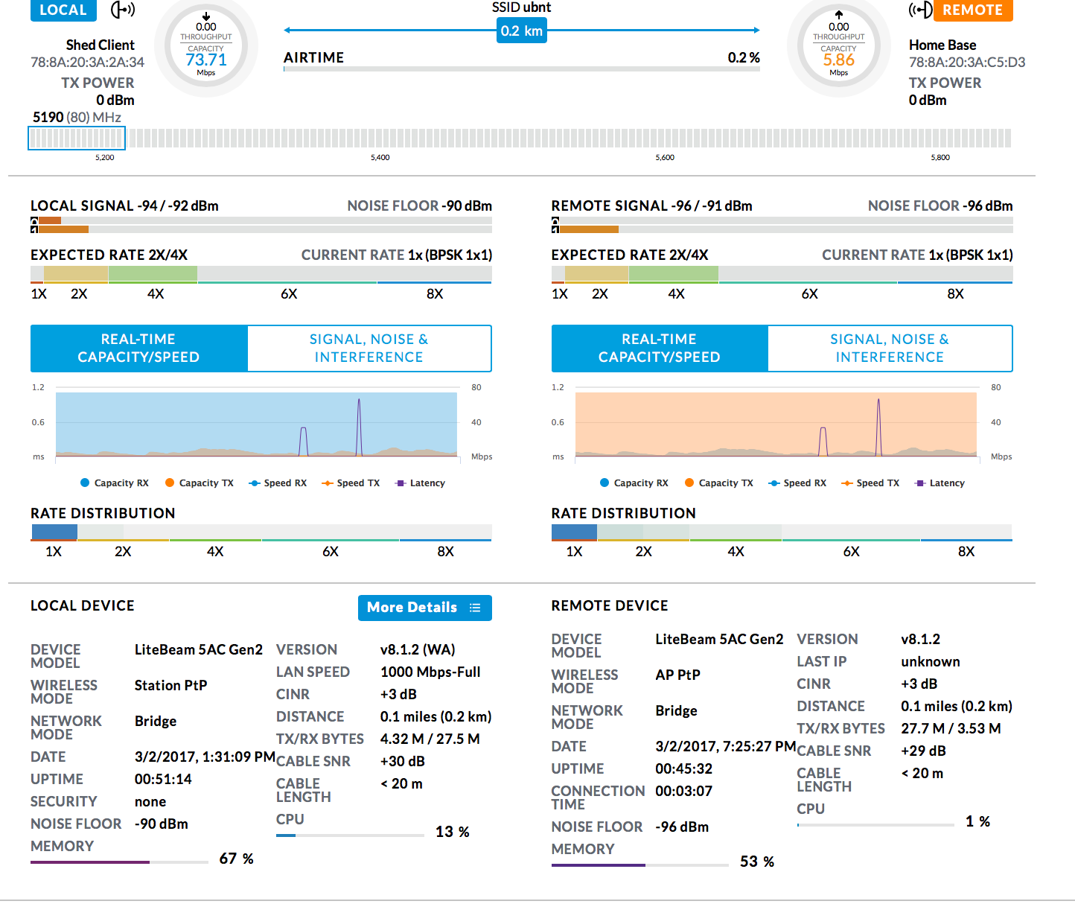The height and width of the screenshot is (904, 1075).
Task: Select local Real-Time Capacity/Speed tab
Action: point(138,348)
